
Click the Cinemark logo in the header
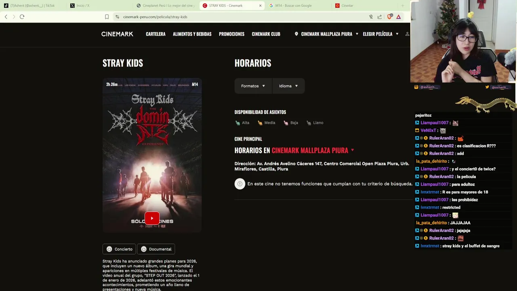click(117, 34)
